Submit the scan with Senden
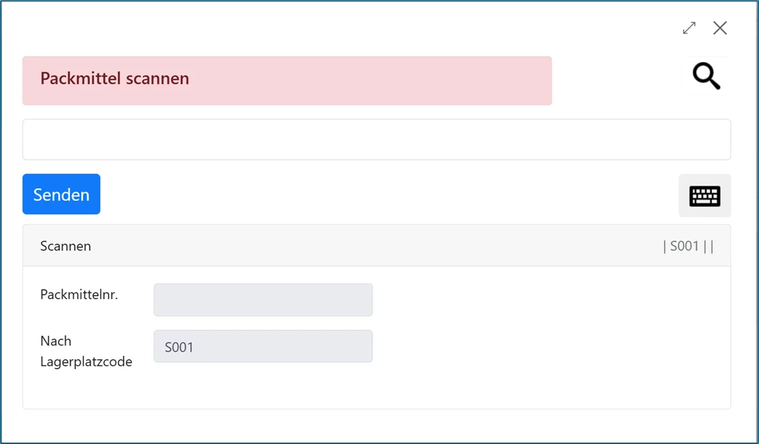The image size is (759, 444). coord(61,194)
